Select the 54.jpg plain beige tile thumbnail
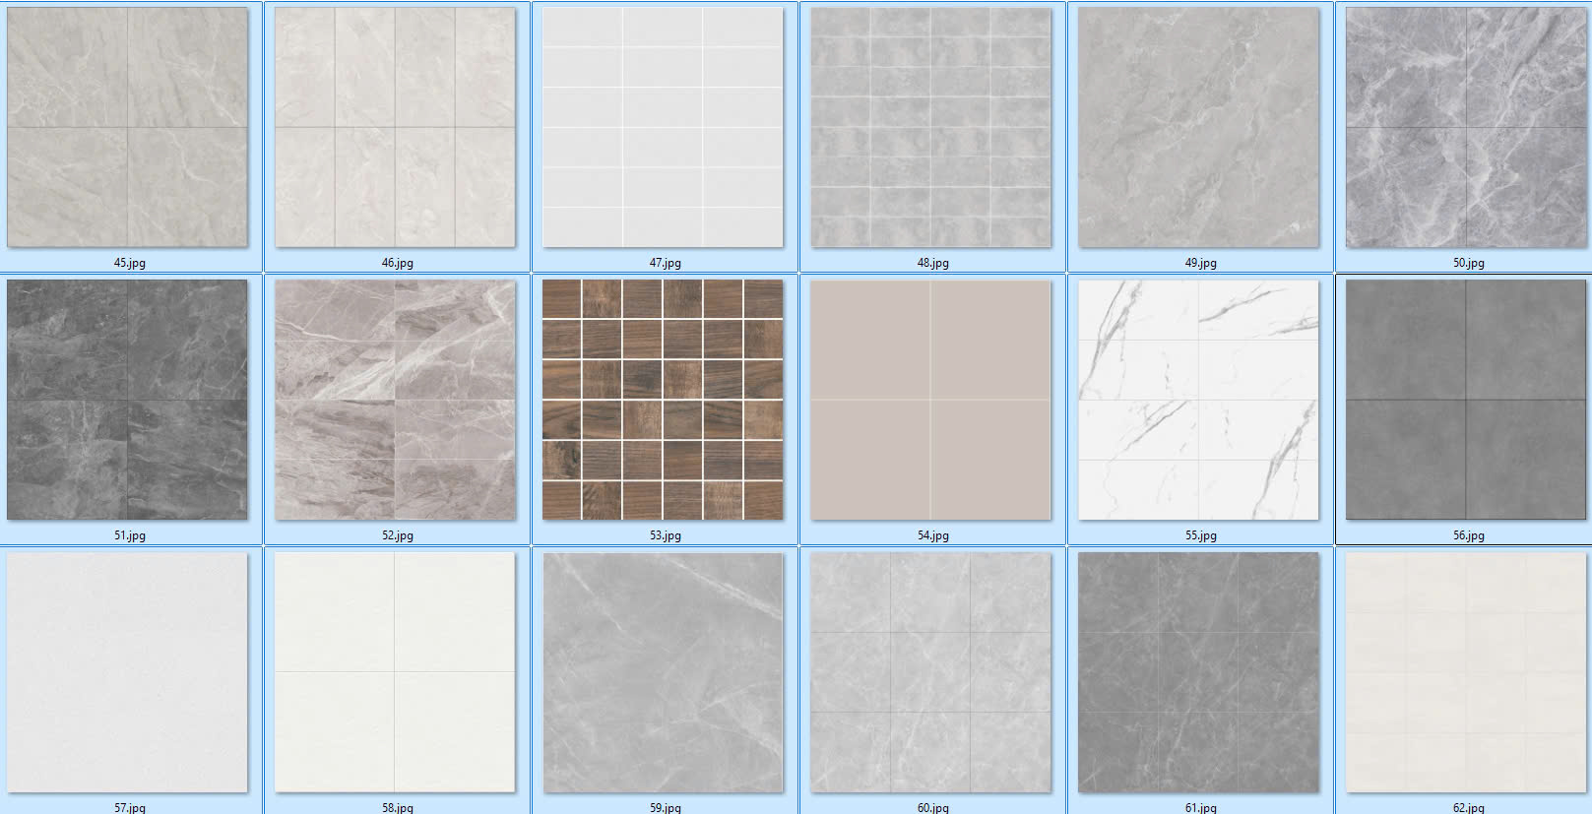 click(x=930, y=400)
